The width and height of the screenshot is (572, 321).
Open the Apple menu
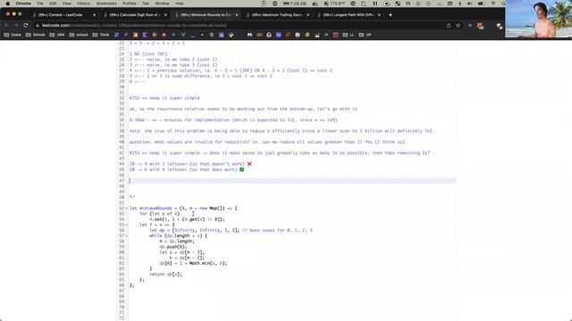click(x=7, y=4)
